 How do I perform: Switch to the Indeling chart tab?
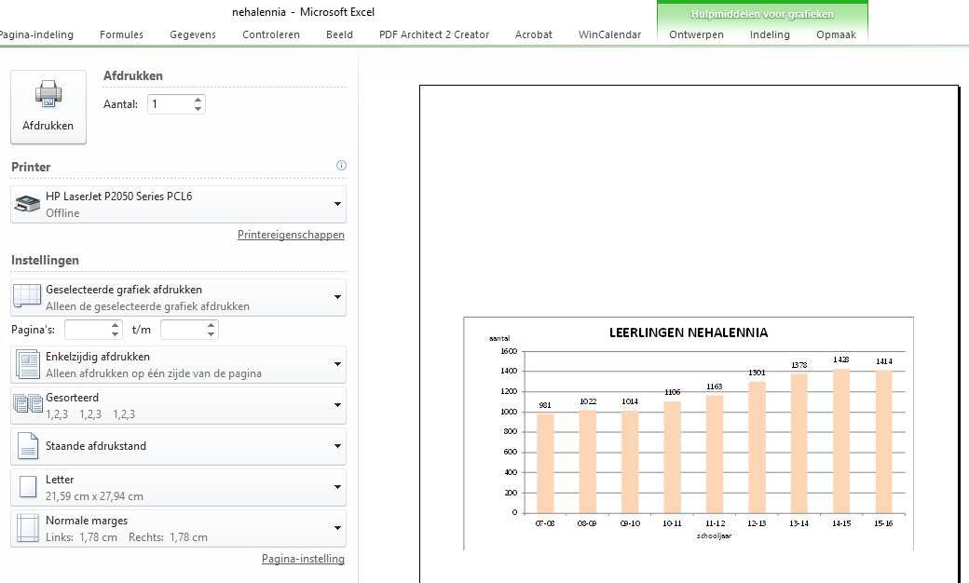(x=770, y=34)
